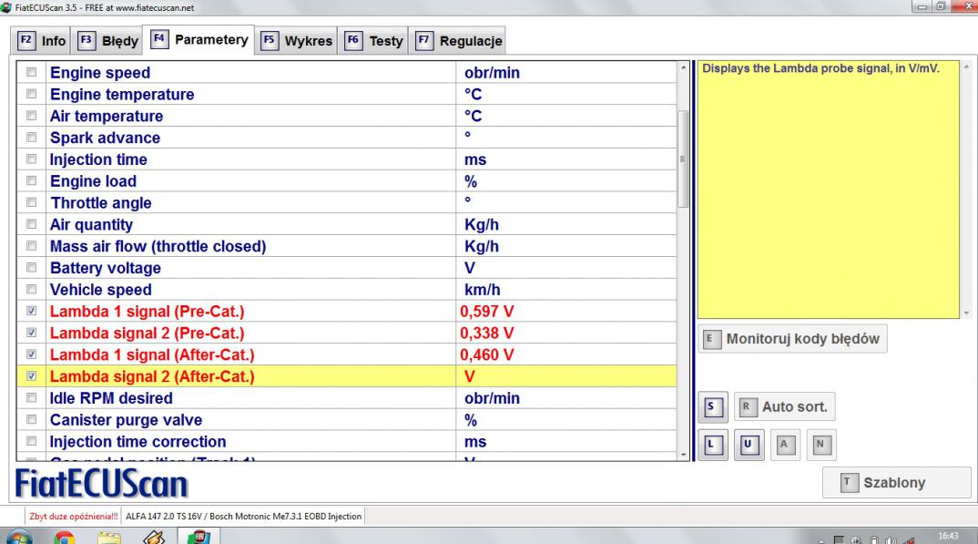Image resolution: width=978 pixels, height=544 pixels.
Task: Tick the Battery voltage checkbox
Action: (x=33, y=268)
